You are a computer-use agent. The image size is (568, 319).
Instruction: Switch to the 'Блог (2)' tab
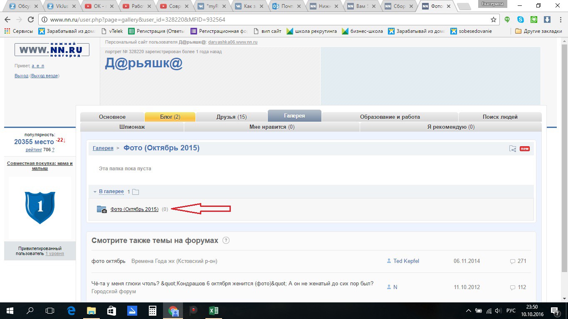(170, 117)
